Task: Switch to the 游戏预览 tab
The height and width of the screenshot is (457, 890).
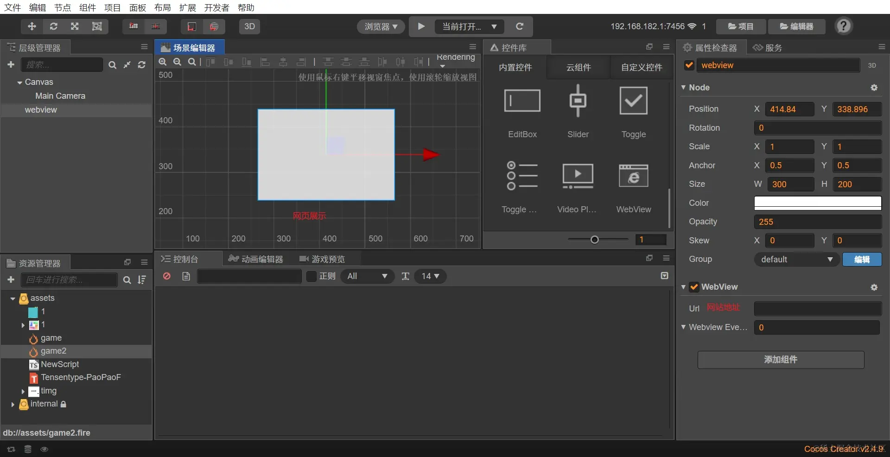Action: 323,259
